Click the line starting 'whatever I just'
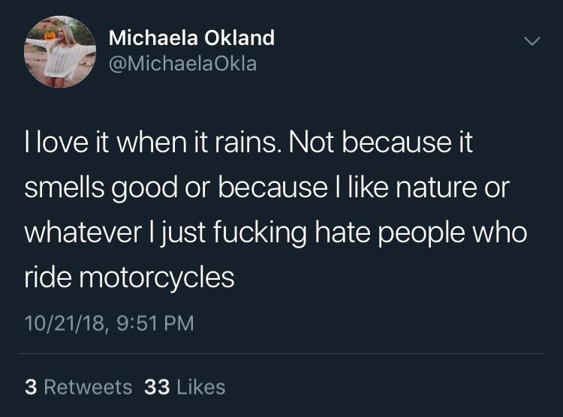Viewport: 563px width, 417px height. pyautogui.click(x=275, y=232)
